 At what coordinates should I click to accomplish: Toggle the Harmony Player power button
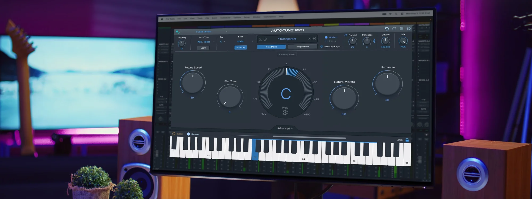tap(322, 46)
